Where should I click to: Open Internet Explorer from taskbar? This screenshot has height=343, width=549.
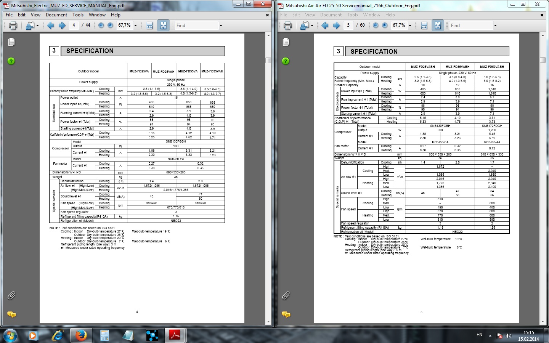57,335
